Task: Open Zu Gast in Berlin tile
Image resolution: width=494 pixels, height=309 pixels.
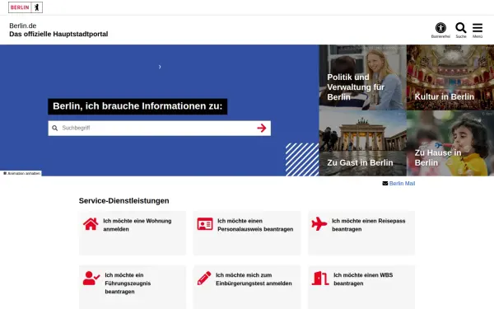Action: (362, 143)
